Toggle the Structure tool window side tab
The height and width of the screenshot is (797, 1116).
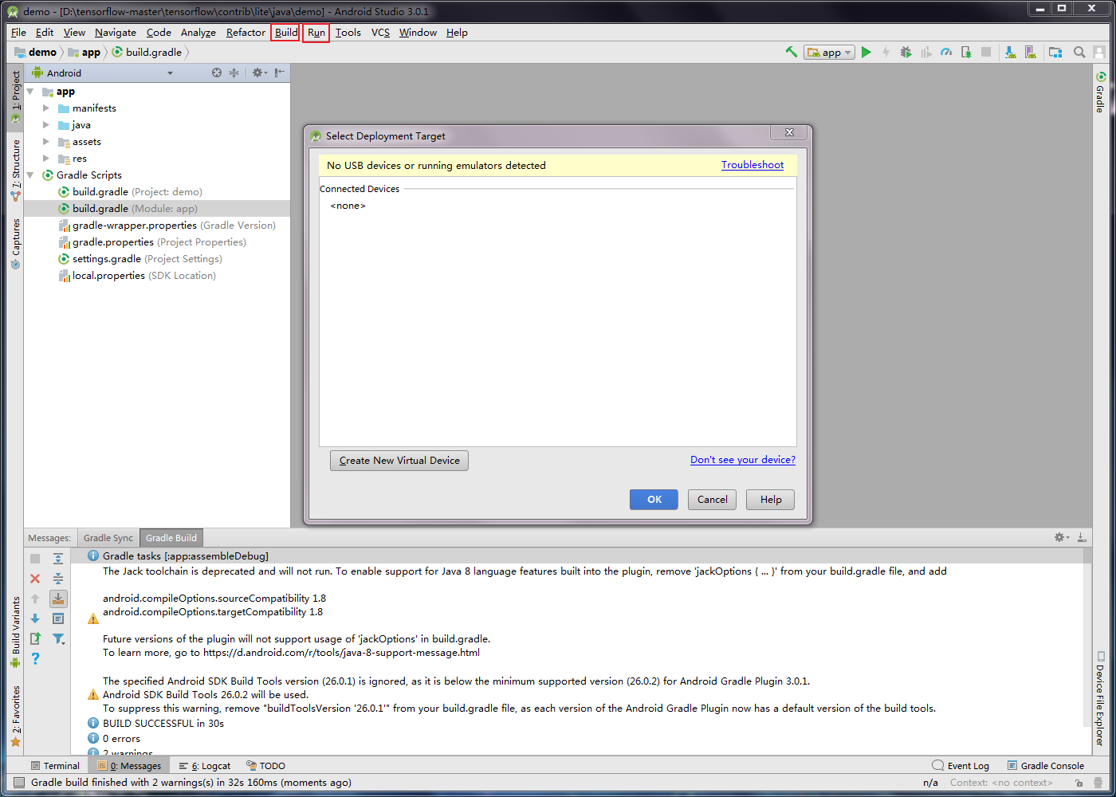click(x=15, y=169)
